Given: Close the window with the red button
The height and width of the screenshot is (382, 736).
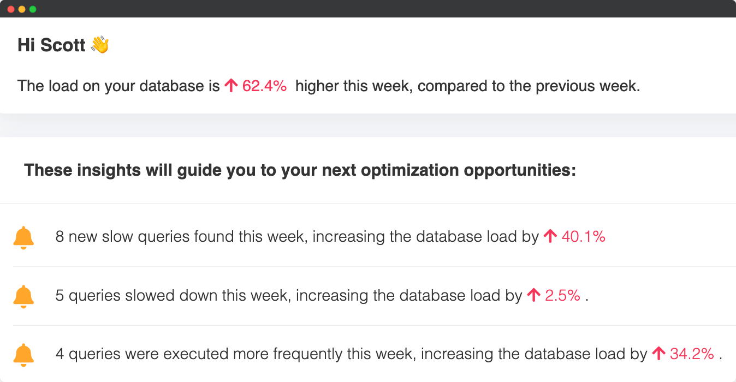Looking at the screenshot, I should (x=11, y=9).
